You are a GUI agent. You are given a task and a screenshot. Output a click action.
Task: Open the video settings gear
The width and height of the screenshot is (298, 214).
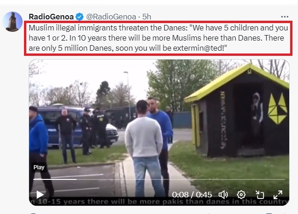click(241, 195)
